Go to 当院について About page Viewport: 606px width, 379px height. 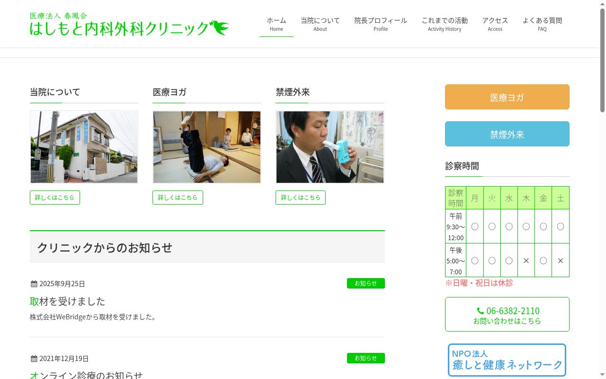pos(320,24)
